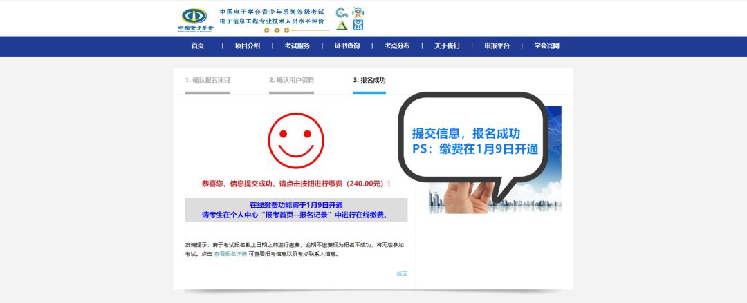The width and height of the screenshot is (747, 303).
Task: Click the 友情提示 reminder text
Action: pyautogui.click(x=295, y=250)
